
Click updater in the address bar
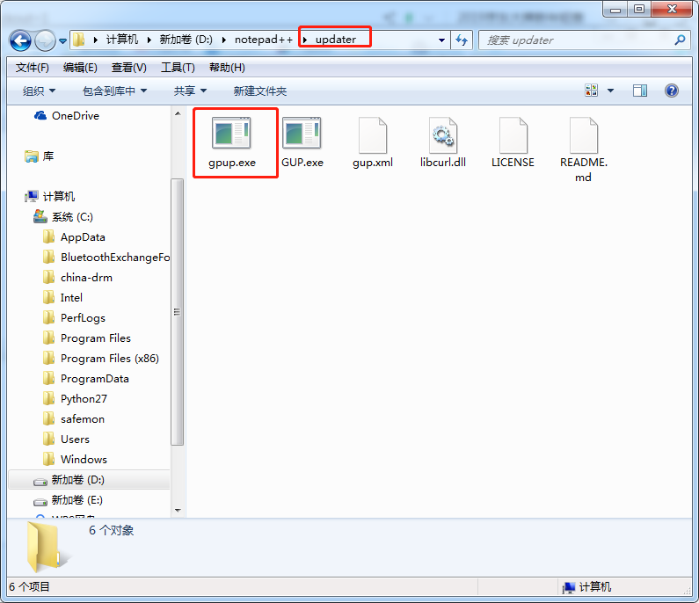(x=336, y=40)
